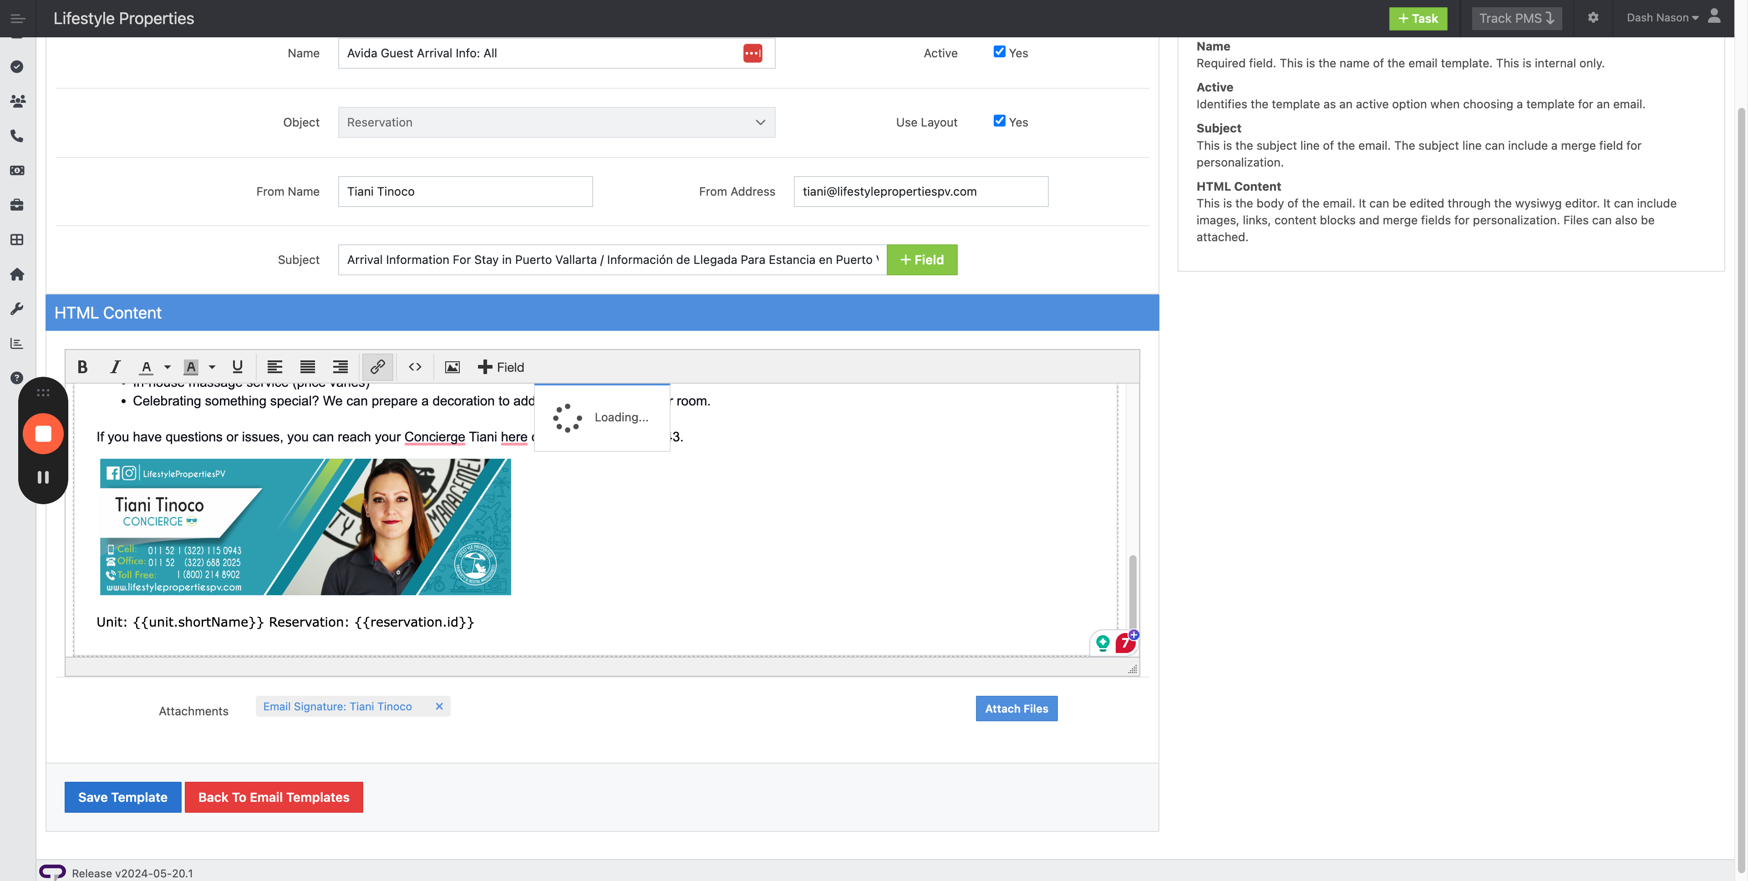Viewport: 1748px width, 881px height.
Task: Open highlight color dropdown arrow
Action: pyautogui.click(x=212, y=367)
